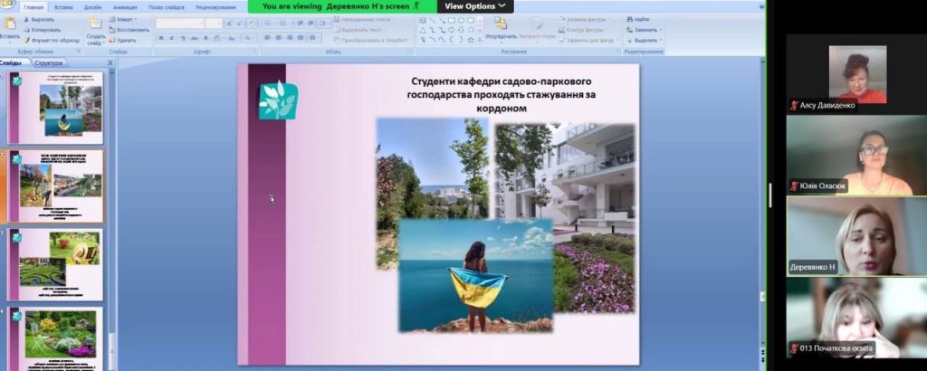The width and height of the screenshot is (927, 371).
Task: Switch to the Анимация ribbon tab
Action: click(x=125, y=6)
